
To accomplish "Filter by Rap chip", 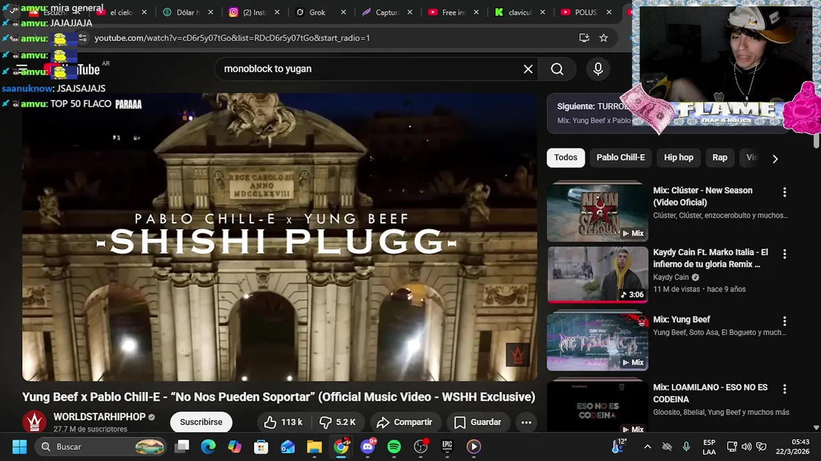I will coord(720,158).
